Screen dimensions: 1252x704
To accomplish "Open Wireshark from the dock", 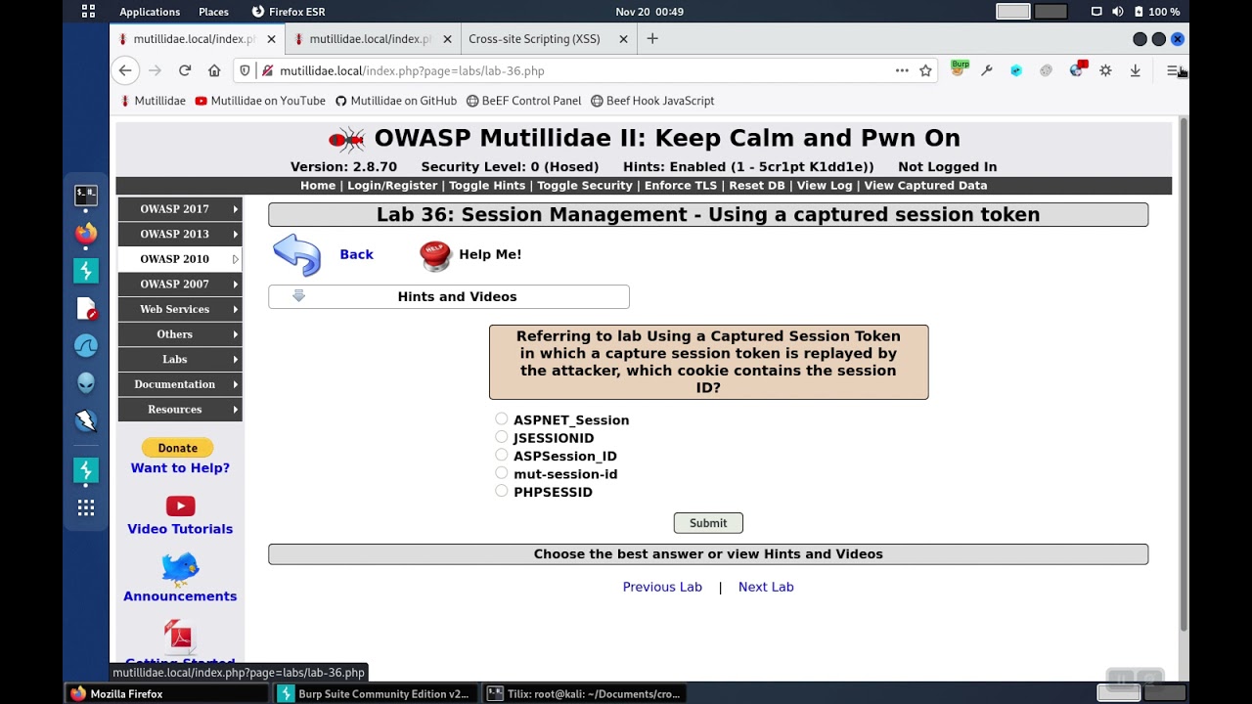I will point(86,346).
